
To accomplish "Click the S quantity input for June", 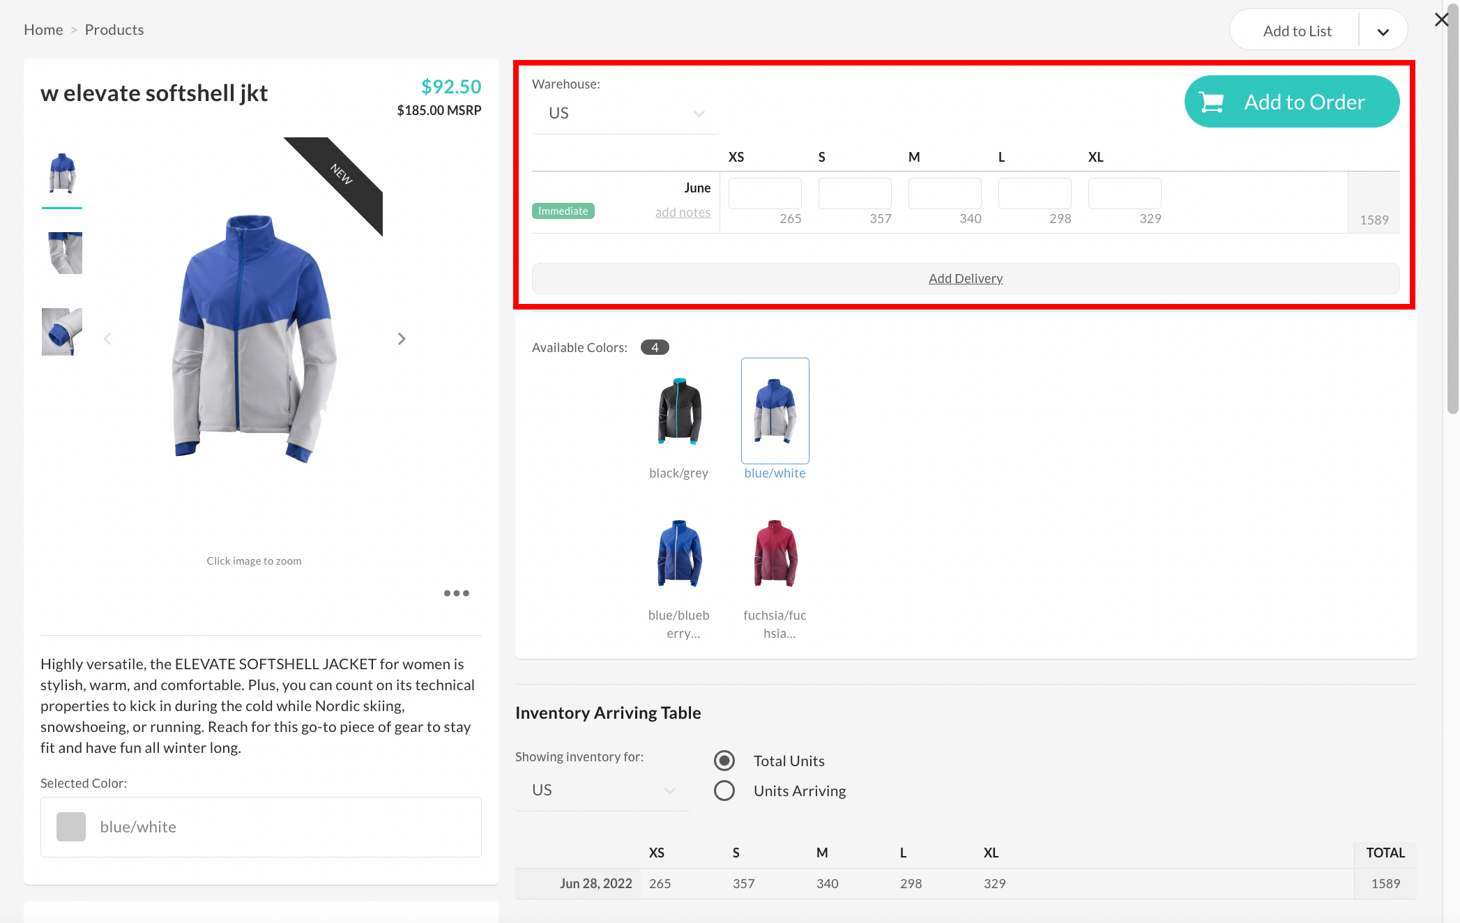I will tap(855, 193).
